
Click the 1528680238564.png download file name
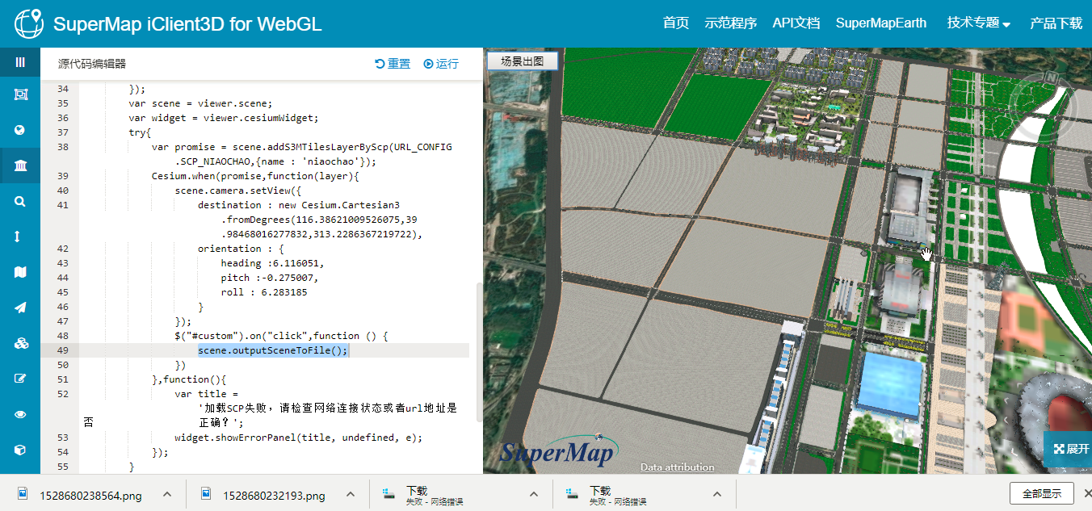click(91, 495)
